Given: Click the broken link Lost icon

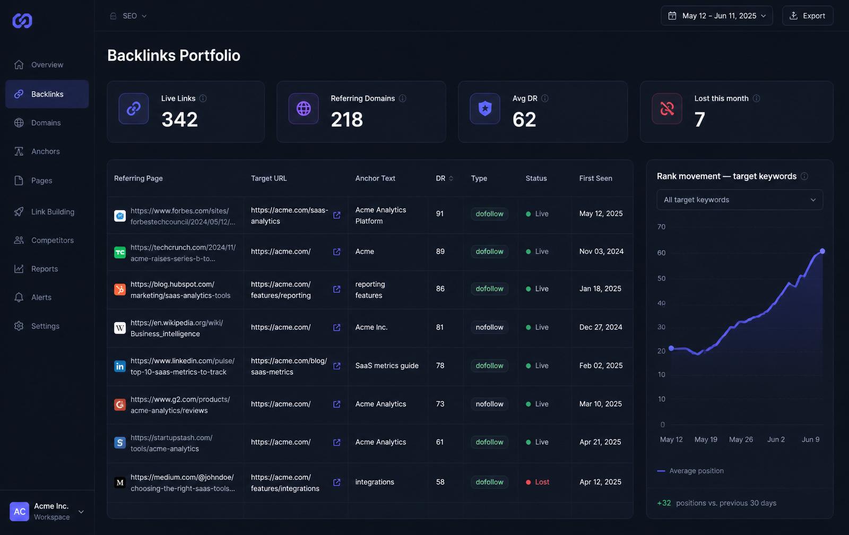Looking at the screenshot, I should (x=667, y=109).
